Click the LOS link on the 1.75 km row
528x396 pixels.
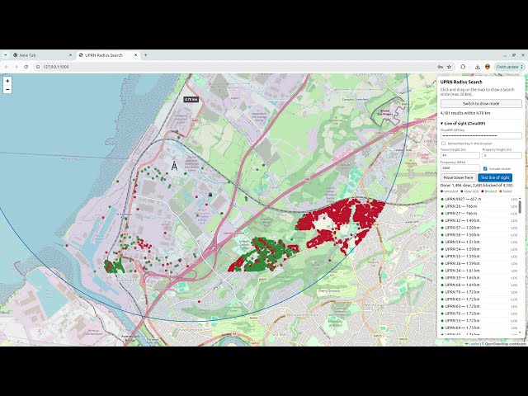(514, 328)
